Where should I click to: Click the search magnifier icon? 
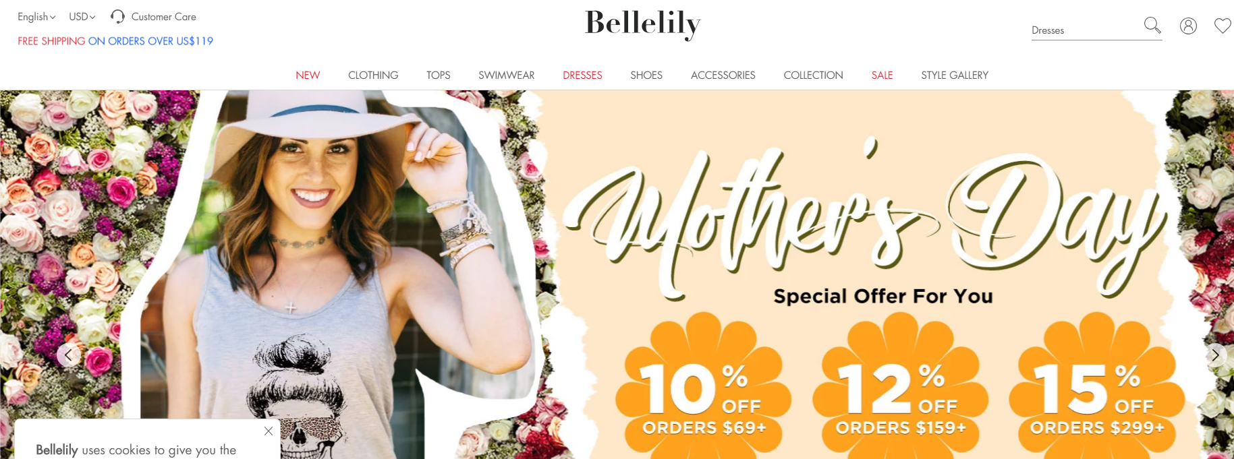coord(1152,26)
